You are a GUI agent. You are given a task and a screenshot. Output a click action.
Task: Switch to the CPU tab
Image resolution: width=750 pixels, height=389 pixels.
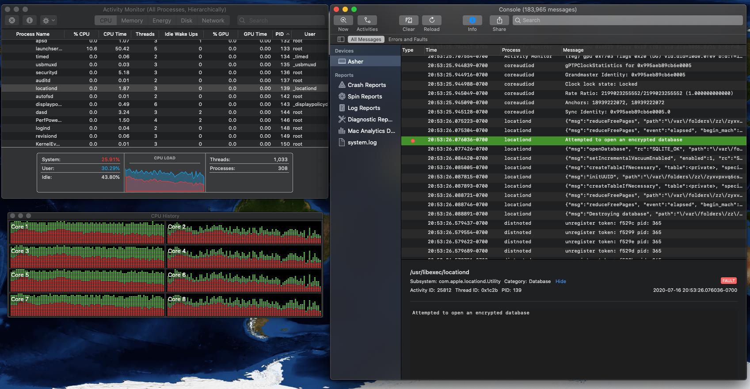106,20
